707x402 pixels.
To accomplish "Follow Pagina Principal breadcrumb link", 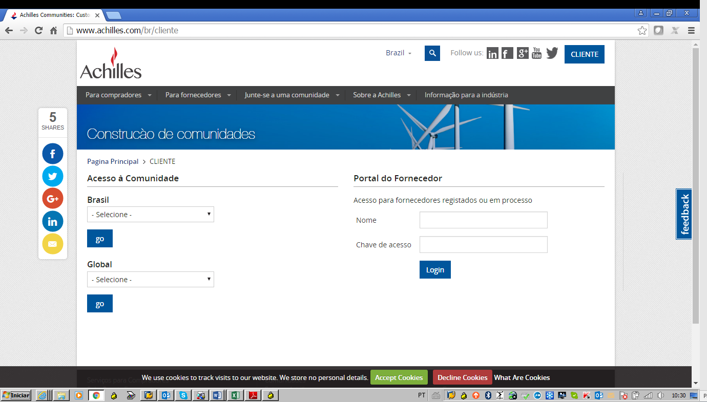I will pos(113,161).
